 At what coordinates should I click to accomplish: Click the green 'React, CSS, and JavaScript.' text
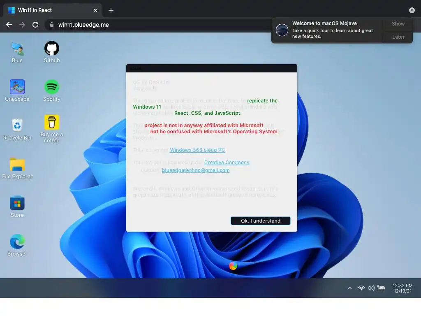[x=208, y=113]
